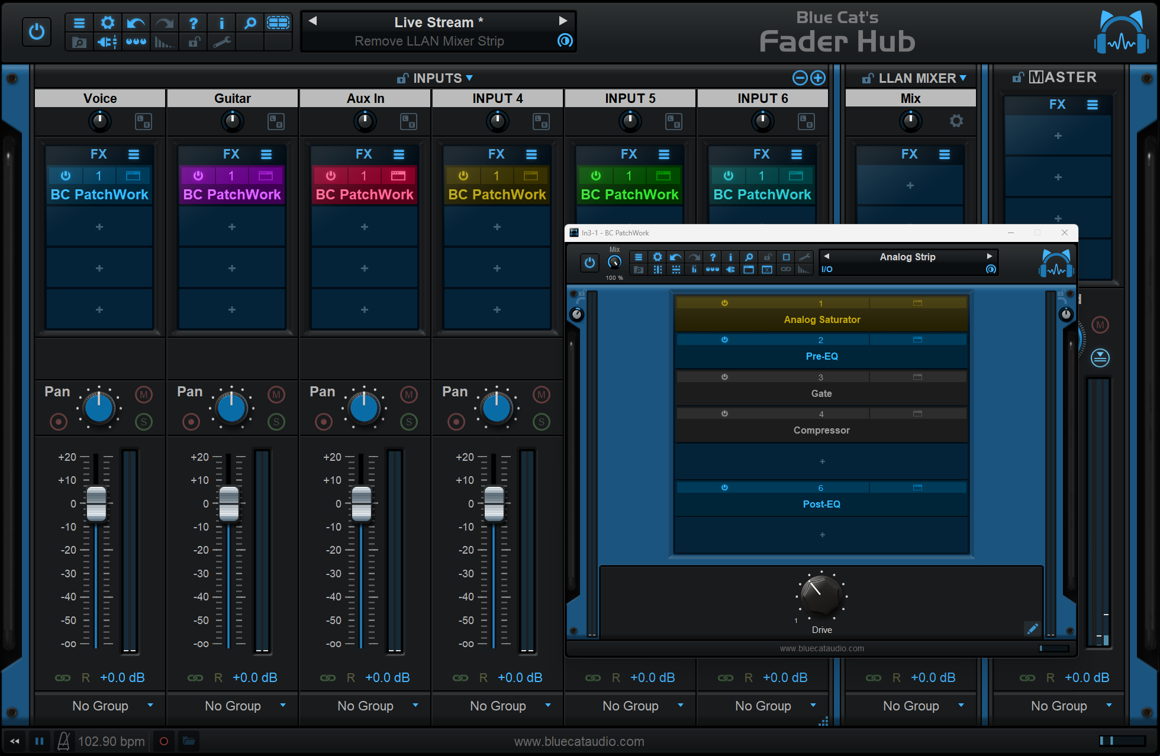This screenshot has height=756, width=1160.
Task: Open Aux In BC PatchWork editor window icon
Action: pyautogui.click(x=398, y=176)
